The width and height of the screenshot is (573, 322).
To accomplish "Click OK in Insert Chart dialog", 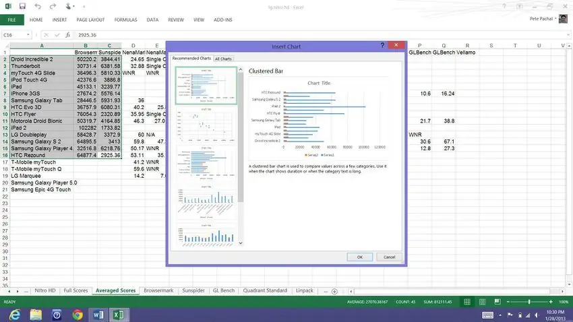I will [x=359, y=257].
